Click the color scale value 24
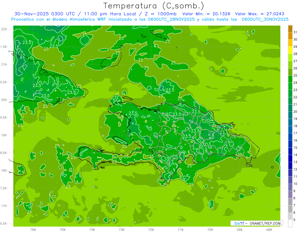This screenshot has height=233, width=302. pos(295,83)
